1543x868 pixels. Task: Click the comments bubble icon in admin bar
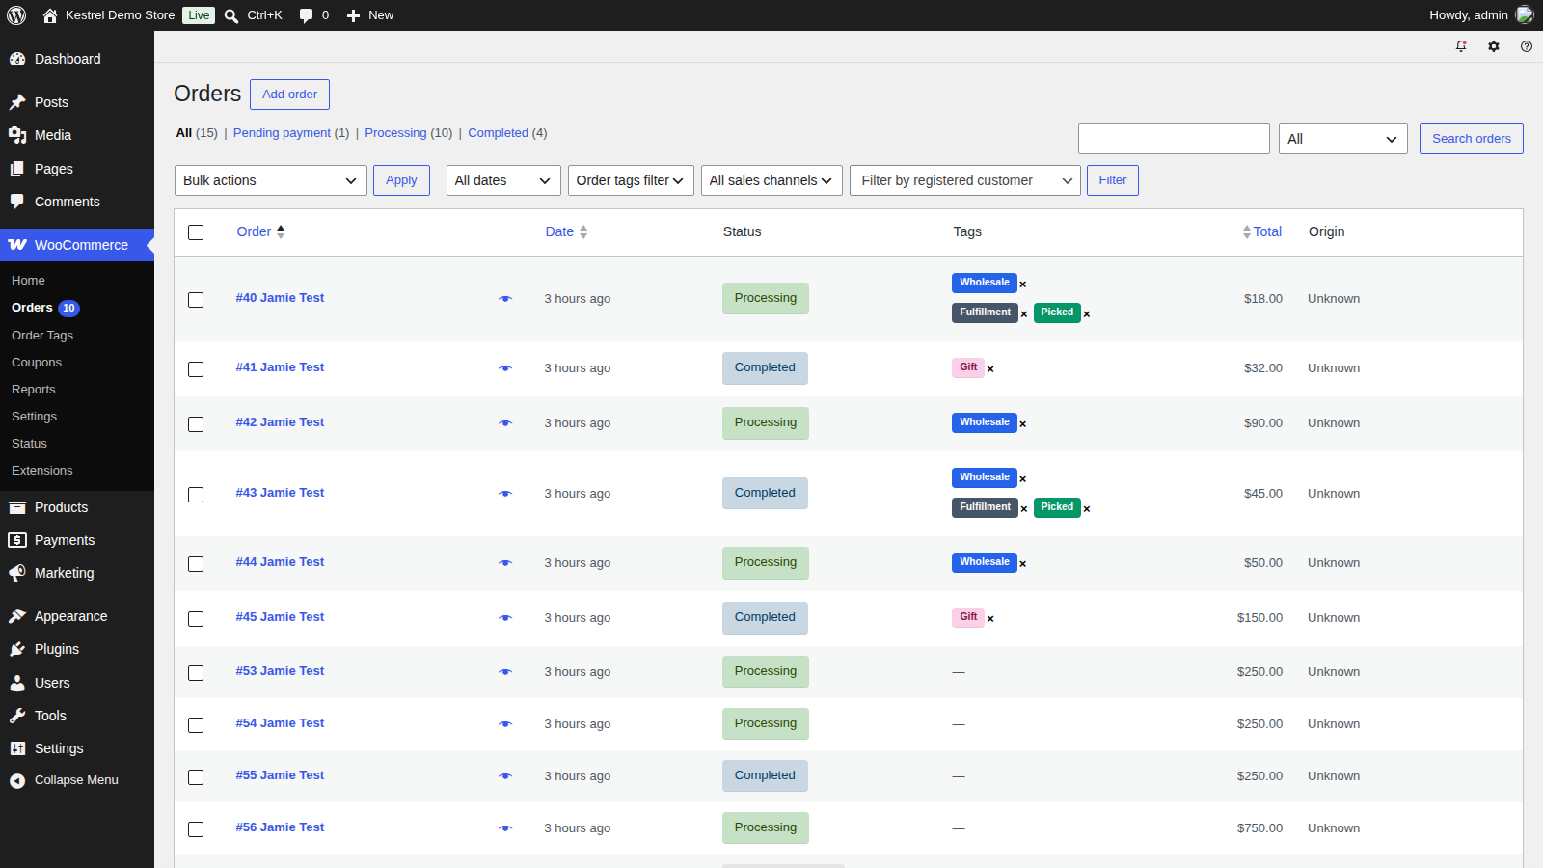(307, 15)
